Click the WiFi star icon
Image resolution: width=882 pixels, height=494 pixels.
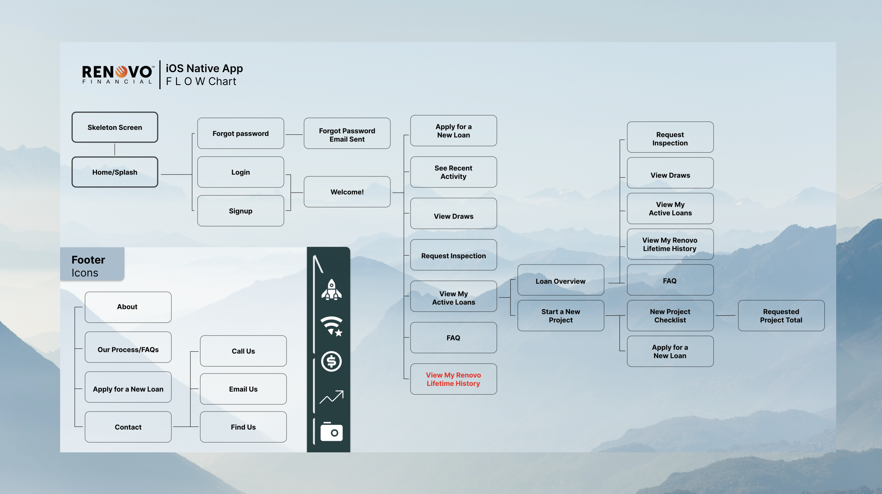[331, 326]
